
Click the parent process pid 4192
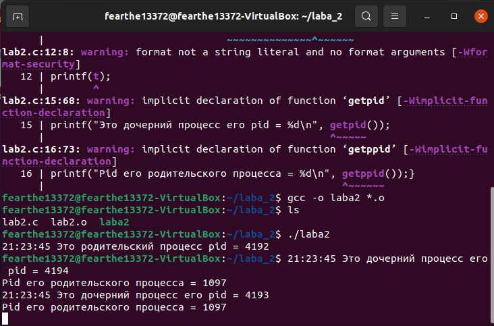pyautogui.click(x=257, y=246)
